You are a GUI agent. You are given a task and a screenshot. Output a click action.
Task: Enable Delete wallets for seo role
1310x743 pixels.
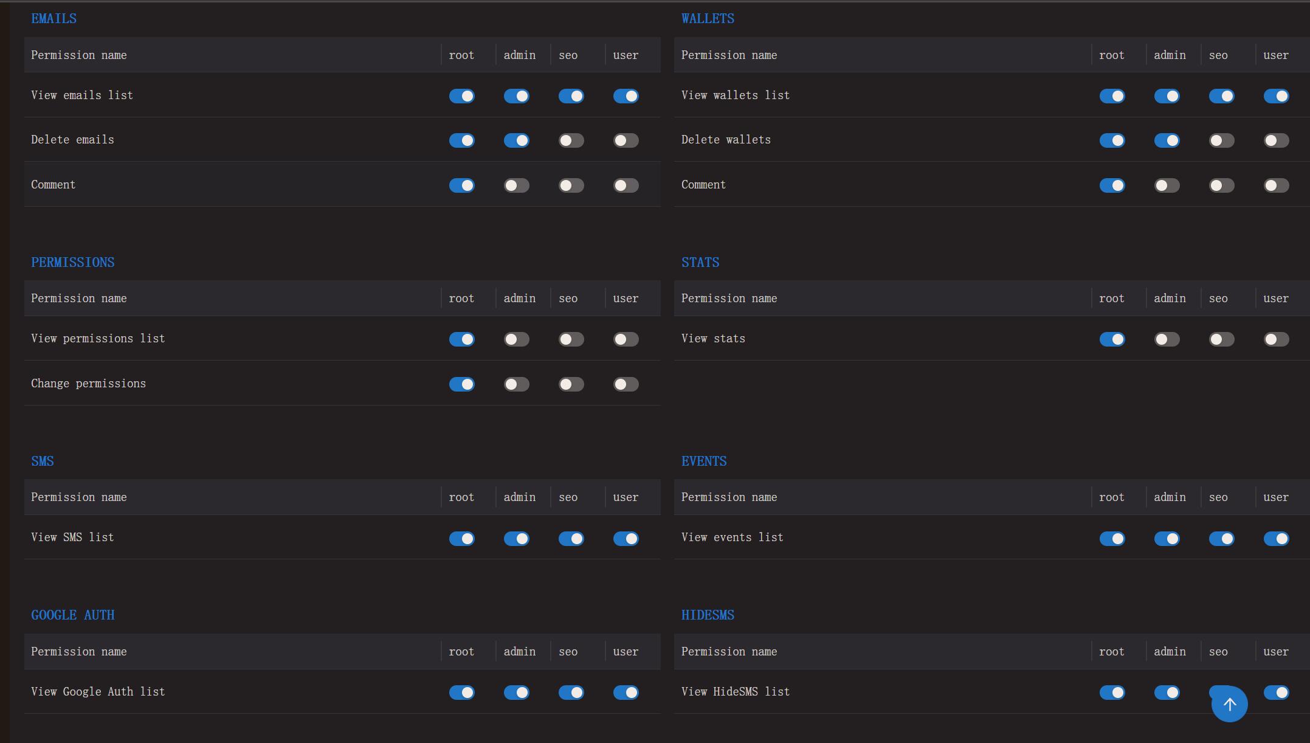1221,140
